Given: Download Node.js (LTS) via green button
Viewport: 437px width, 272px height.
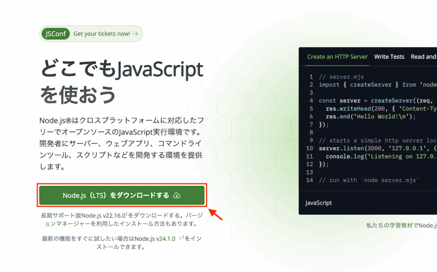Looking at the screenshot, I should [122, 195].
